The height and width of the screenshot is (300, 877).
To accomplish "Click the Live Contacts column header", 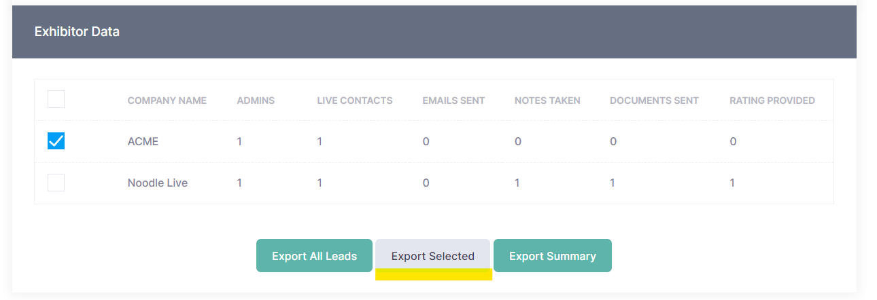I will click(x=354, y=100).
